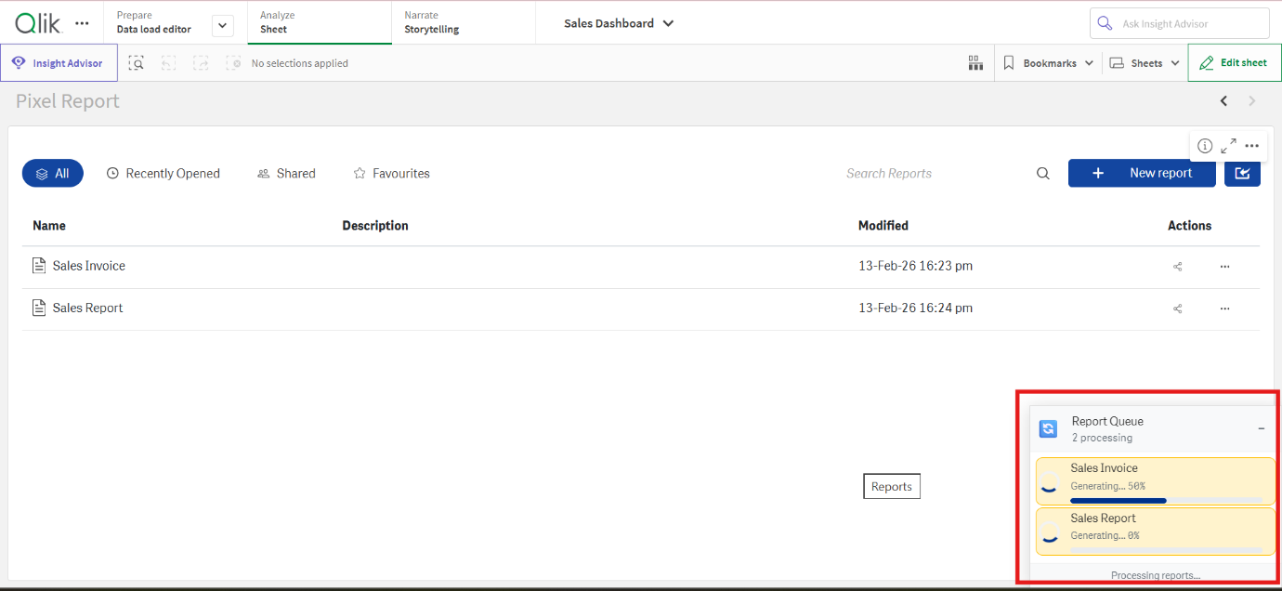Expand the Bookmarks dropdown
This screenshot has width=1282, height=591.
tap(1049, 63)
